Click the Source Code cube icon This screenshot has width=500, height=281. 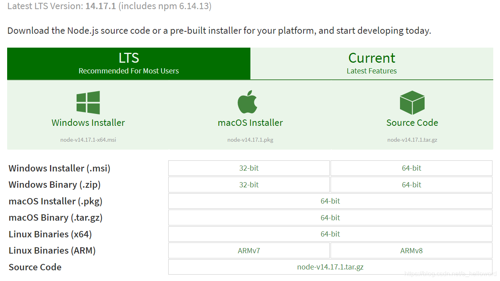click(x=412, y=102)
